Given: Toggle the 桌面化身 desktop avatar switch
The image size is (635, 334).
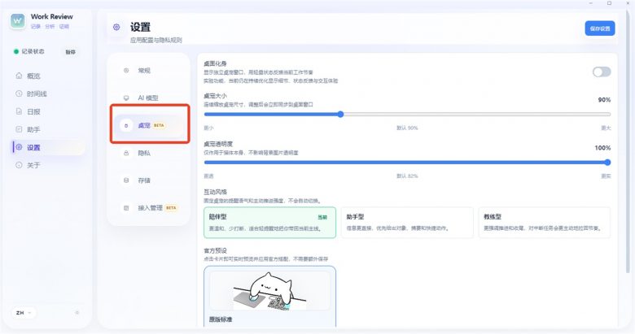Looking at the screenshot, I should (x=602, y=72).
